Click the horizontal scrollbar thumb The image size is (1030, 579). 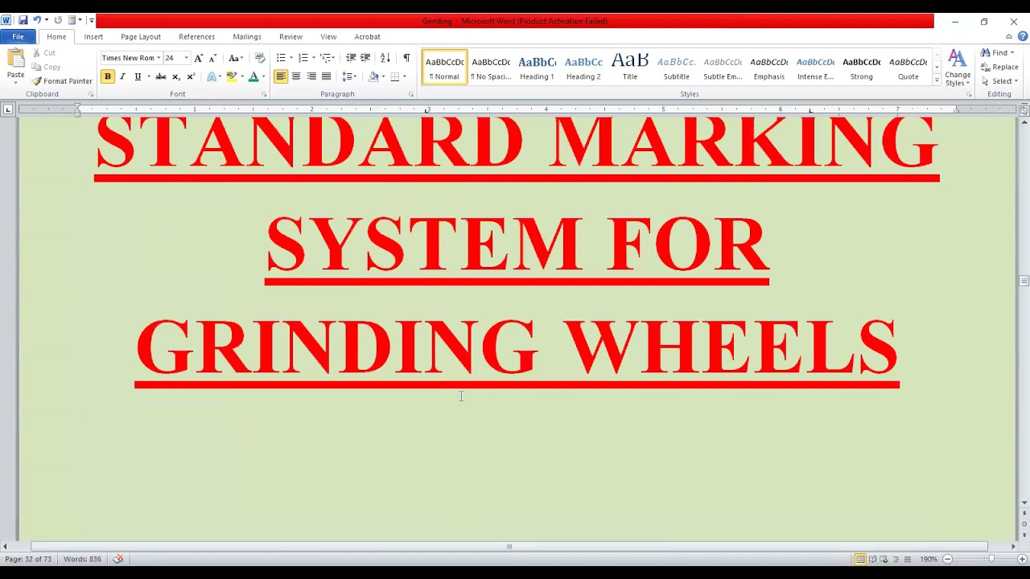point(509,547)
